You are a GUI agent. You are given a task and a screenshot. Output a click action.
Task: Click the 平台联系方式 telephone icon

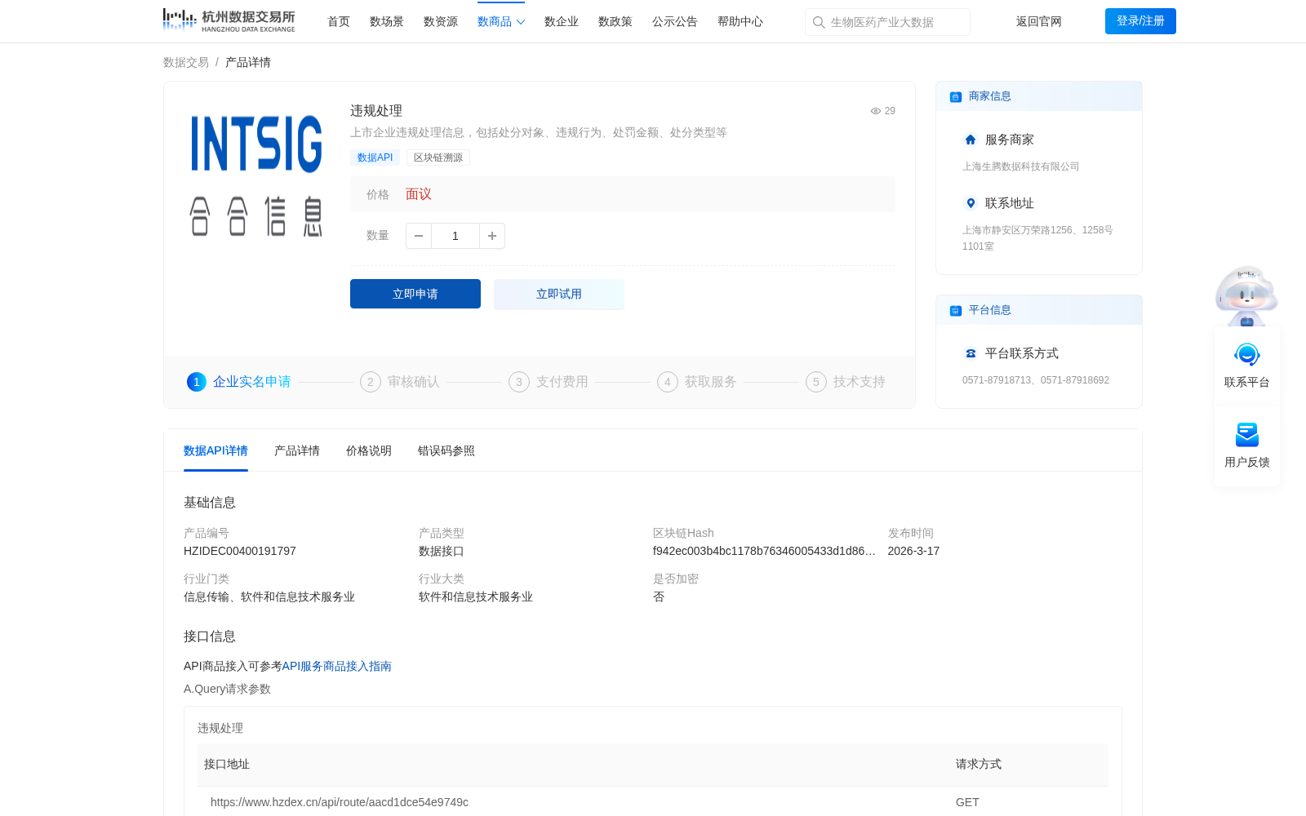click(971, 353)
